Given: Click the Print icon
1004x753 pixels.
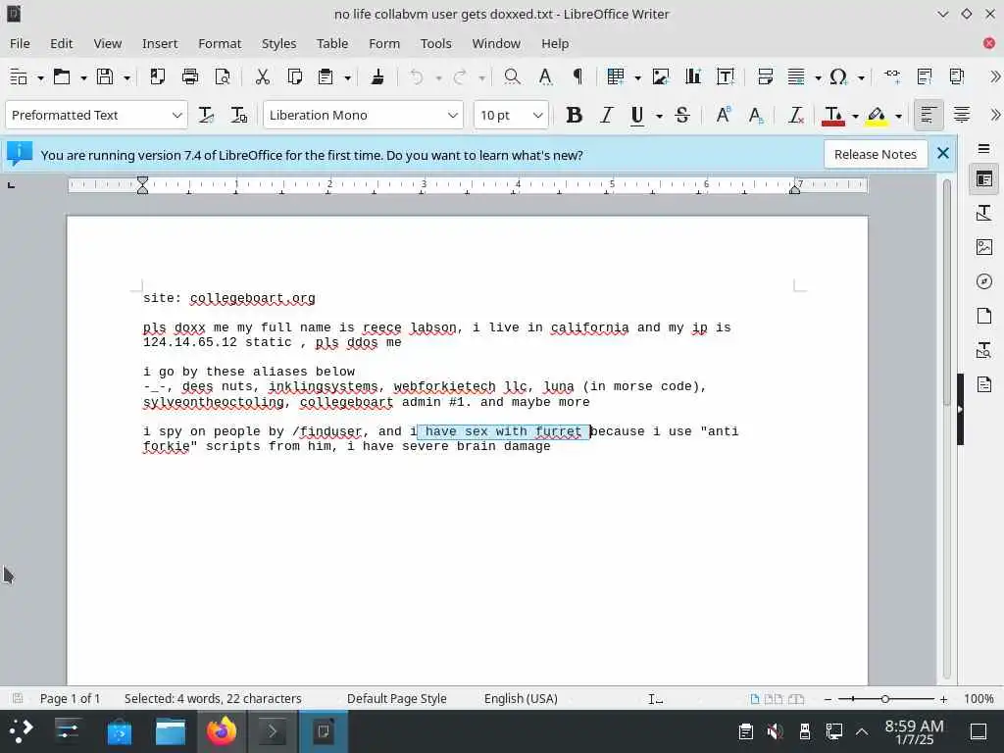Looking at the screenshot, I should (190, 76).
